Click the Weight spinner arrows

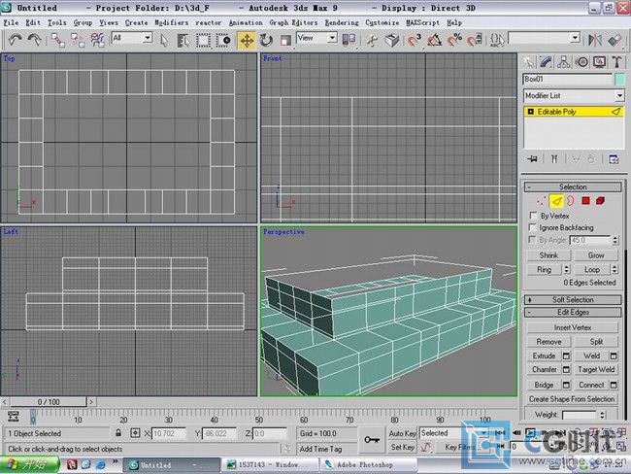click(602, 415)
